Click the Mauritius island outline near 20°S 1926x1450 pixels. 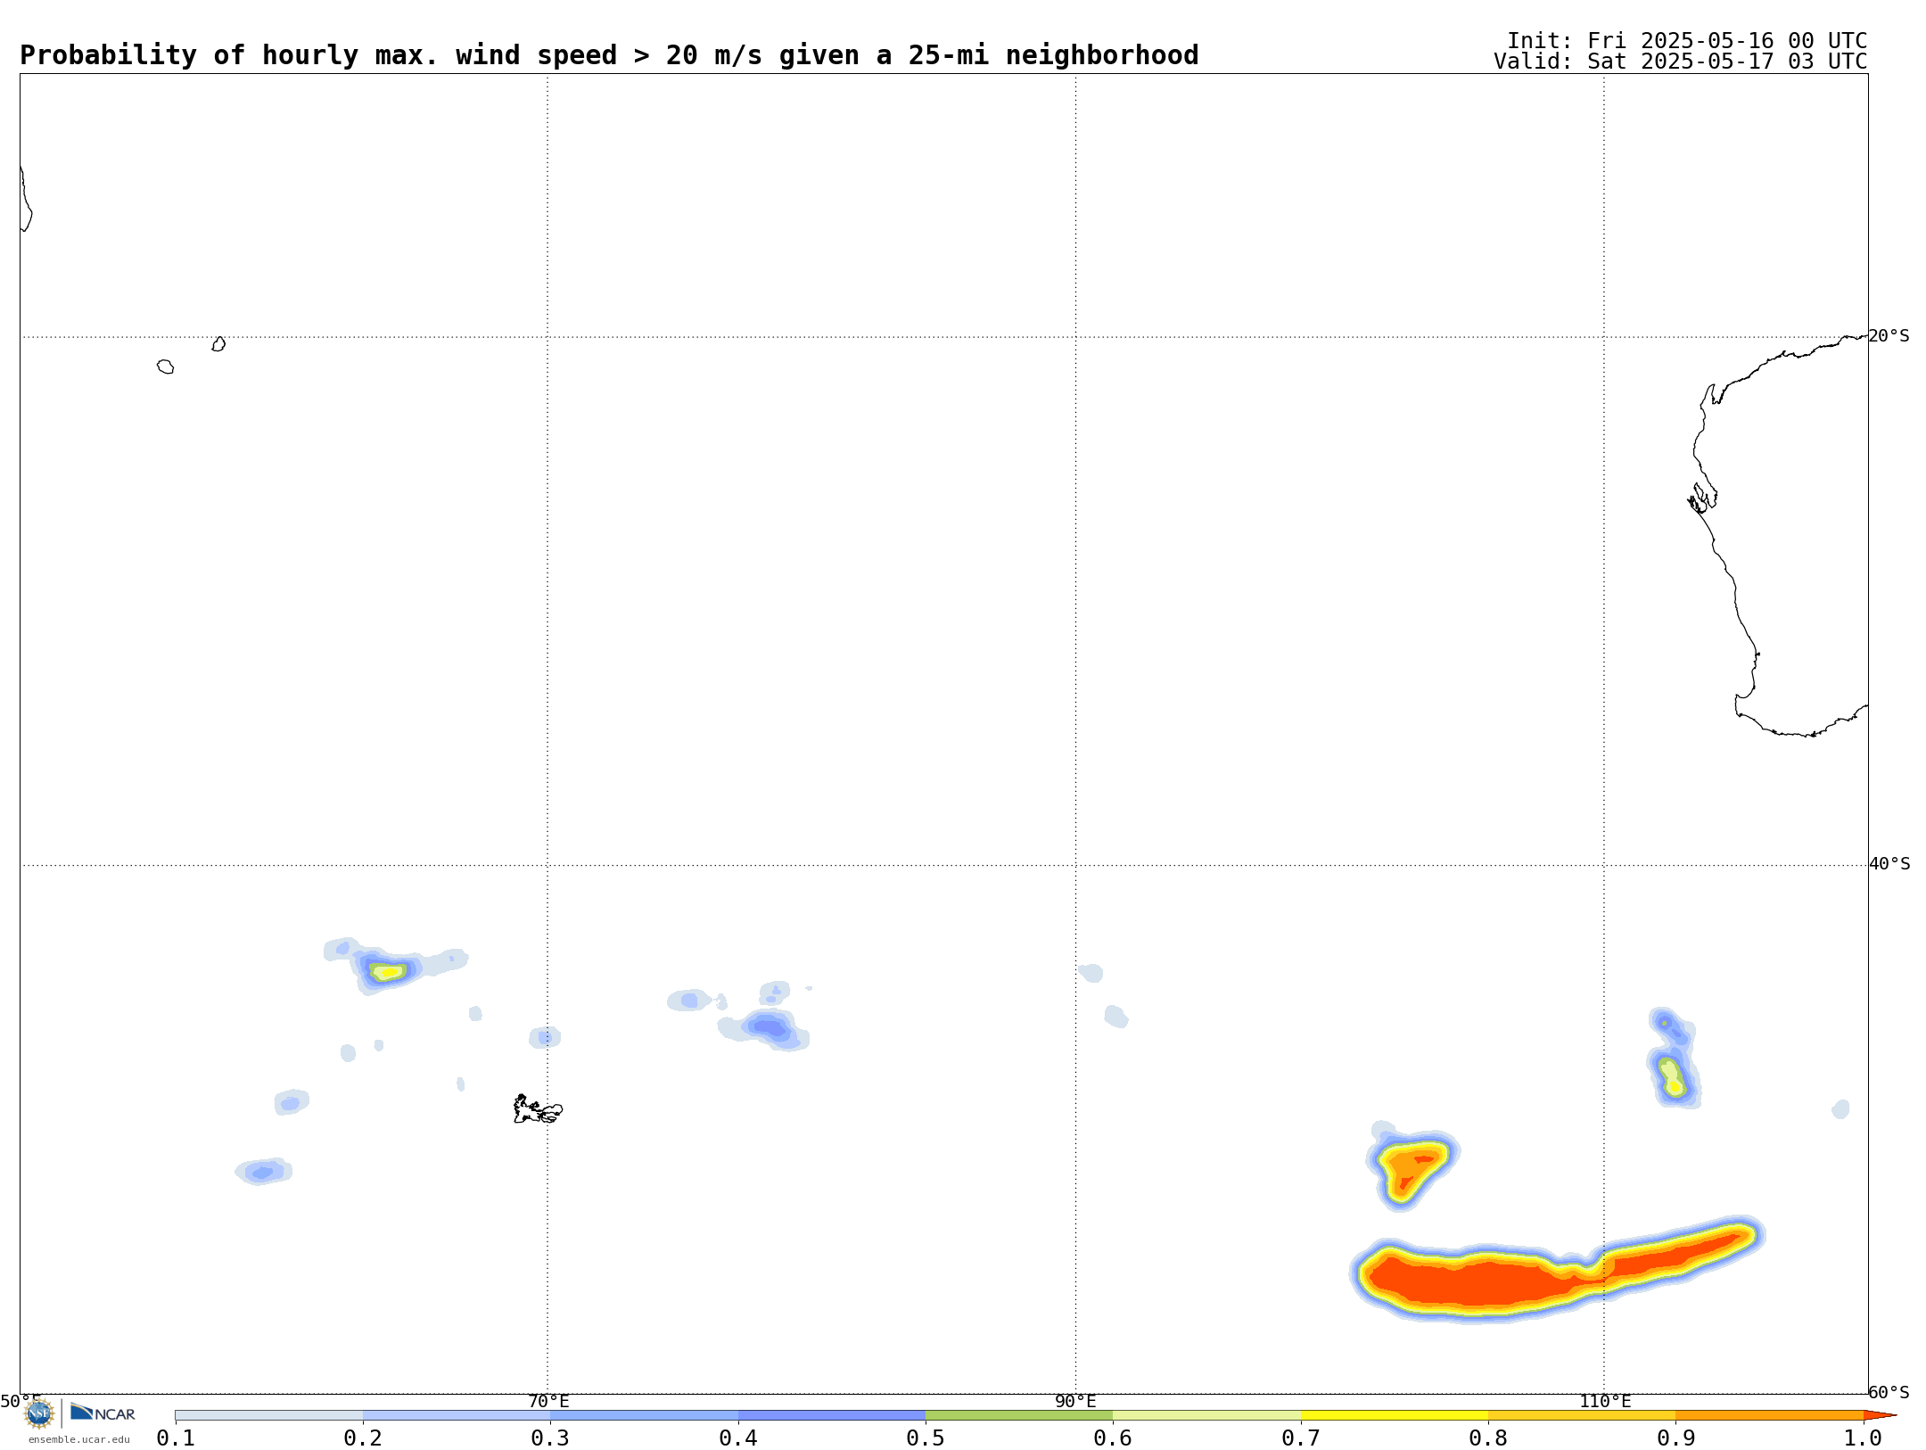[218, 344]
